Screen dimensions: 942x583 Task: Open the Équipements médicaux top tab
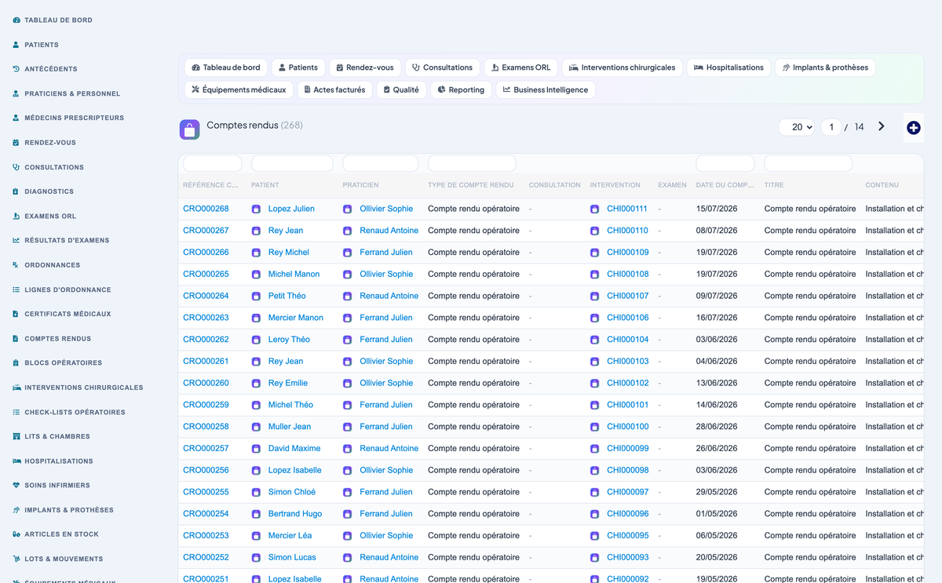tap(239, 90)
